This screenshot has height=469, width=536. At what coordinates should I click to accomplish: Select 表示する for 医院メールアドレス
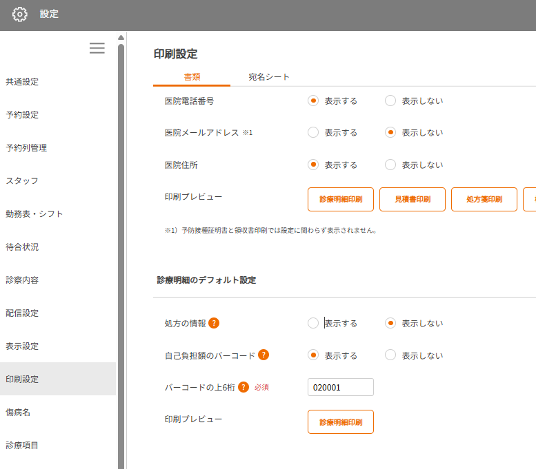point(313,132)
